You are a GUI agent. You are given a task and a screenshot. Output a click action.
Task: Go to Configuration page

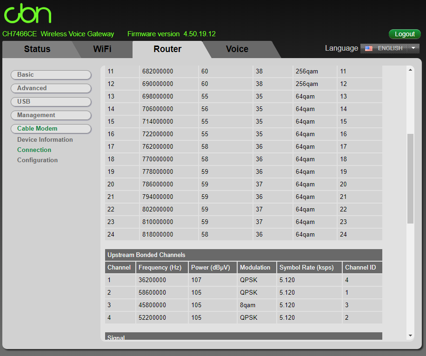pyautogui.click(x=37, y=160)
